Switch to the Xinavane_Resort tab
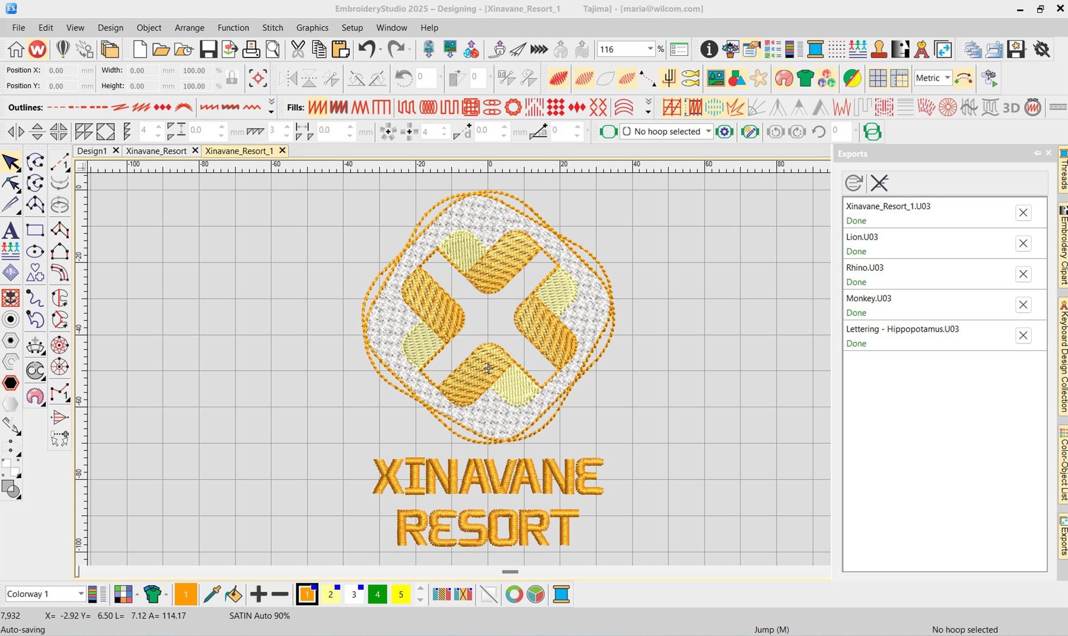This screenshot has height=636, width=1068. (156, 151)
